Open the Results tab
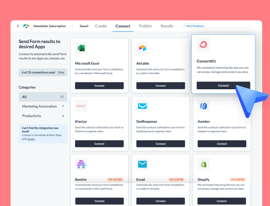The height and width of the screenshot is (206, 270). click(x=167, y=26)
